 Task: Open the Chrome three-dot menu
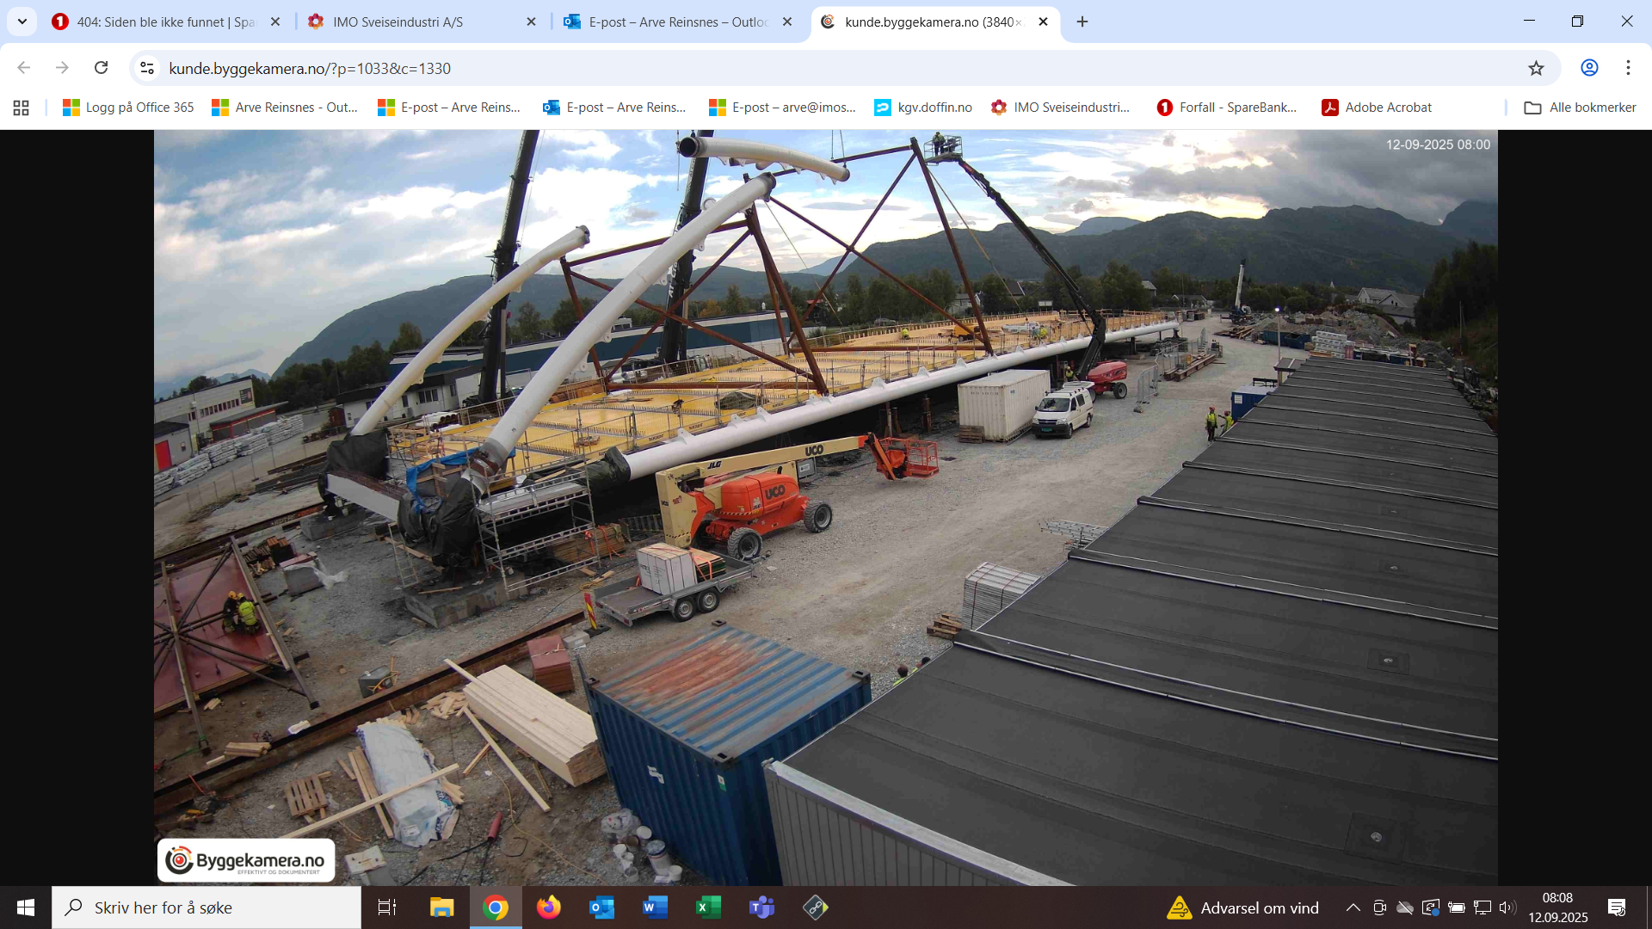1628,68
